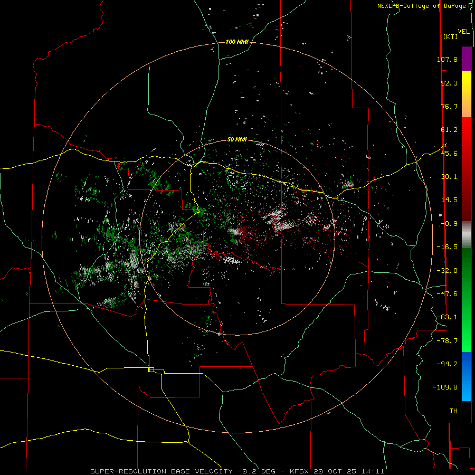
Task: Click the 107.8 velocity scale value
Action: coord(447,59)
